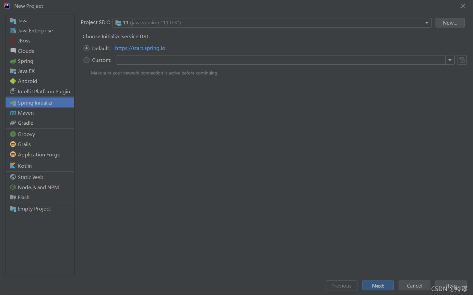
Task: Click the Clouds speech-bubble icon
Action: pos(13,51)
